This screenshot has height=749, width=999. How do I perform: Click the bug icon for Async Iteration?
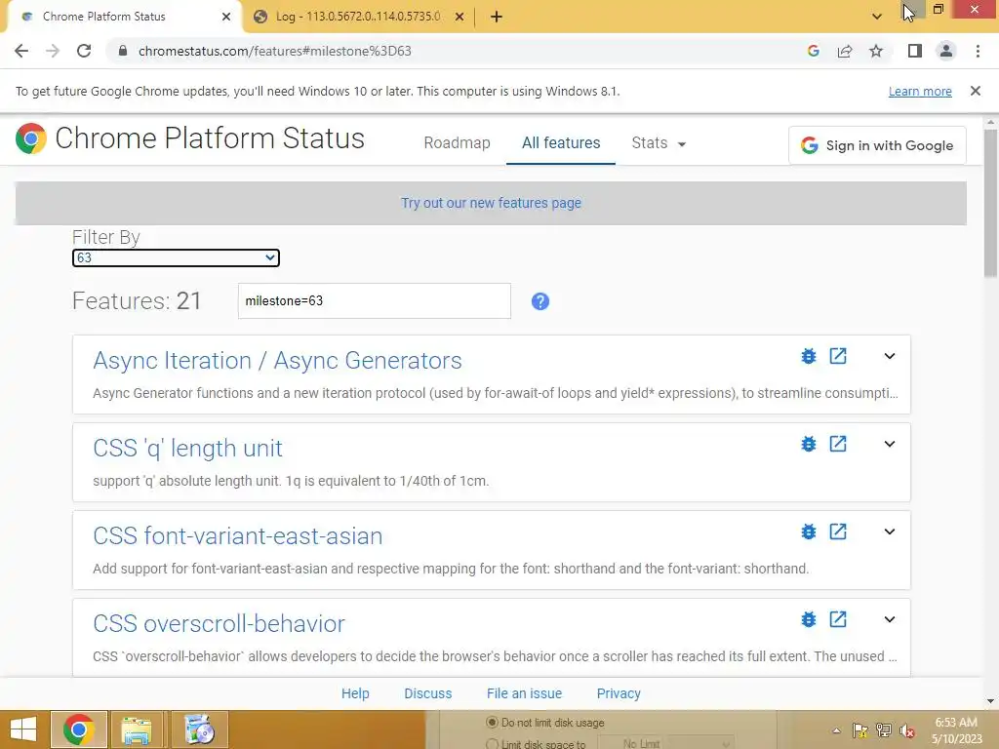(x=809, y=356)
